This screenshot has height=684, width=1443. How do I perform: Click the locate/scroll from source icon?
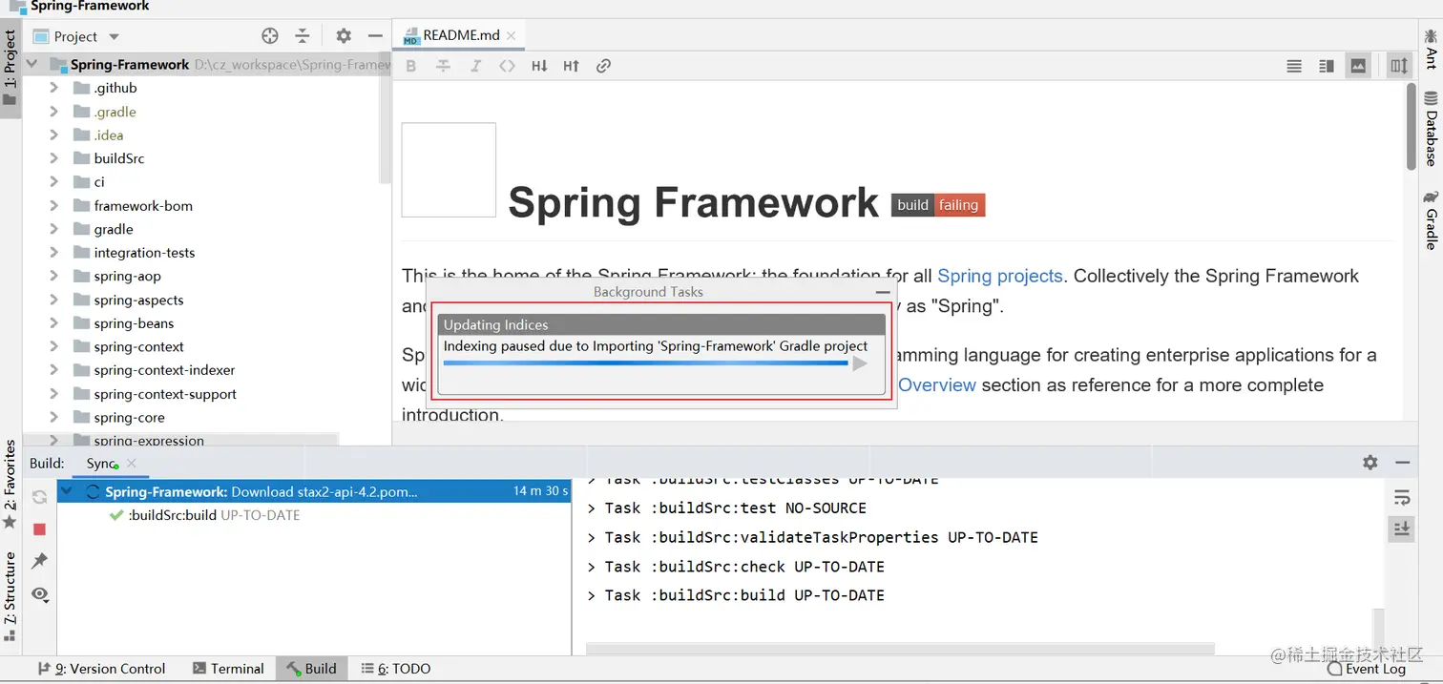click(270, 36)
